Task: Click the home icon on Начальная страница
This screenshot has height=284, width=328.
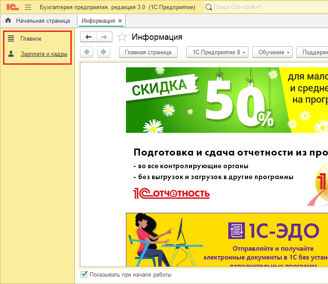Action: tap(8, 21)
